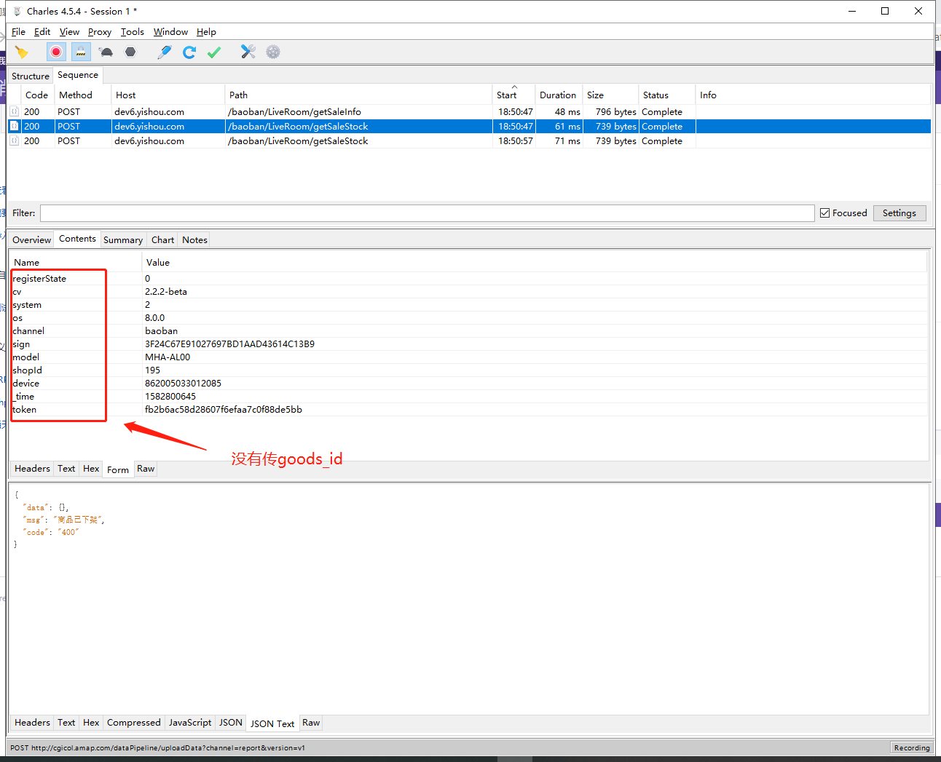941x762 pixels.
Task: Open the Summary tab
Action: [x=123, y=239]
